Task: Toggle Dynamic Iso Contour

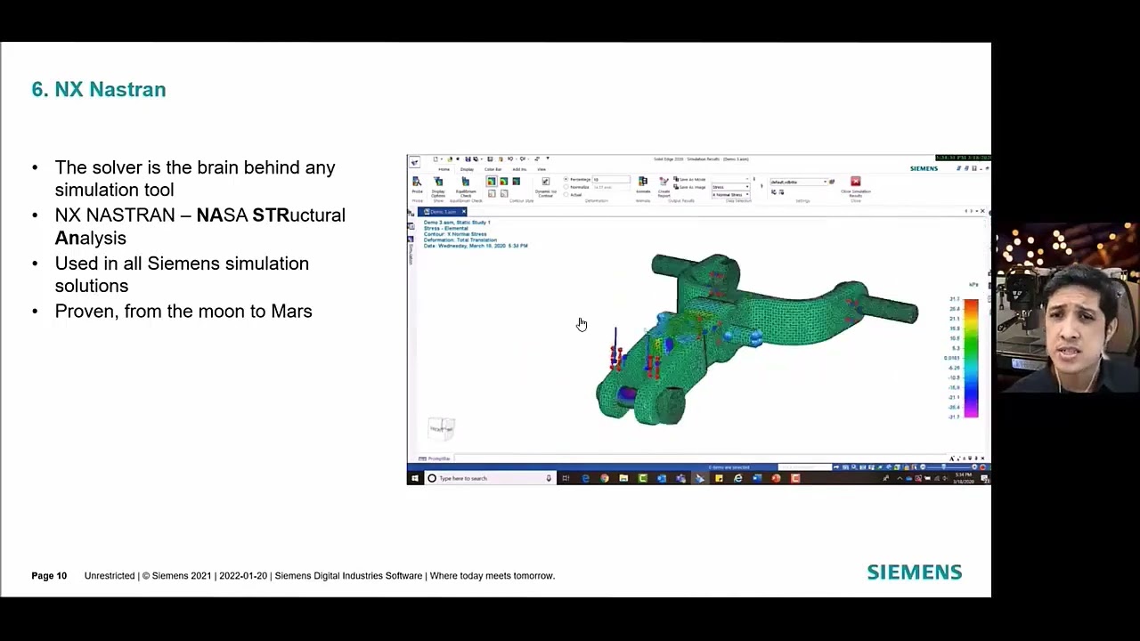Action: tap(546, 187)
